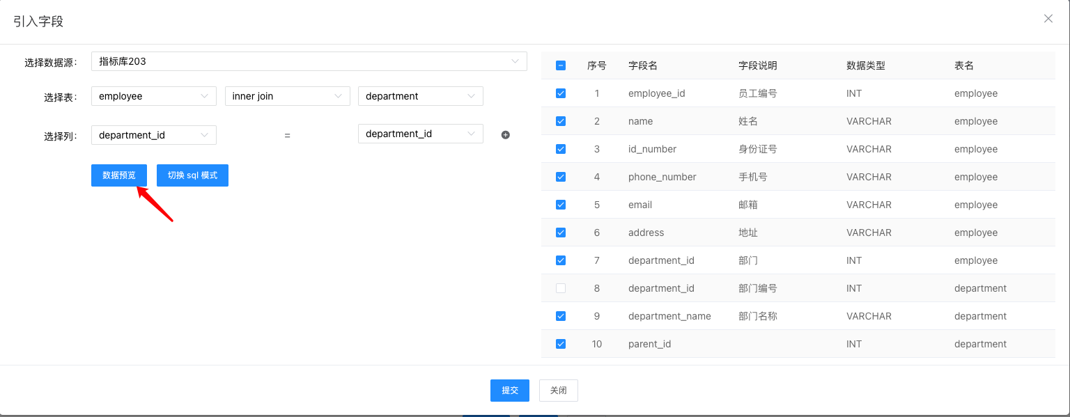Uncheck the parent_id row checkbox
The image size is (1070, 417).
point(561,344)
